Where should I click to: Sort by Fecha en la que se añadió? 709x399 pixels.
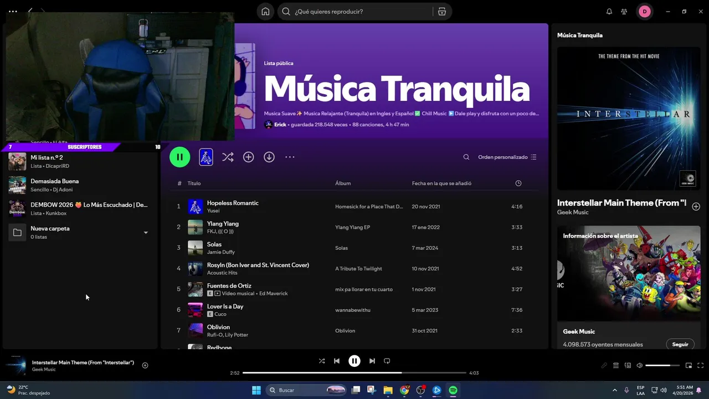pyautogui.click(x=441, y=183)
